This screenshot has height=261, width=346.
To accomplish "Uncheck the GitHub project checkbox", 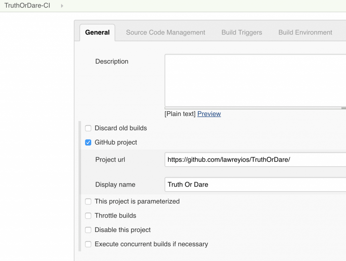I will [x=88, y=142].
